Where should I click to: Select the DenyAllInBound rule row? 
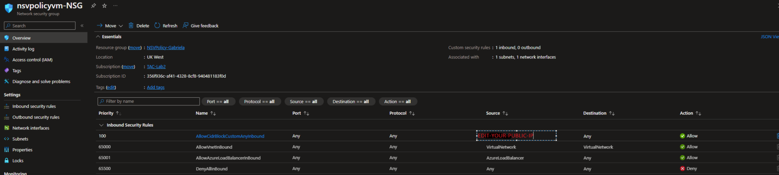coord(437,169)
